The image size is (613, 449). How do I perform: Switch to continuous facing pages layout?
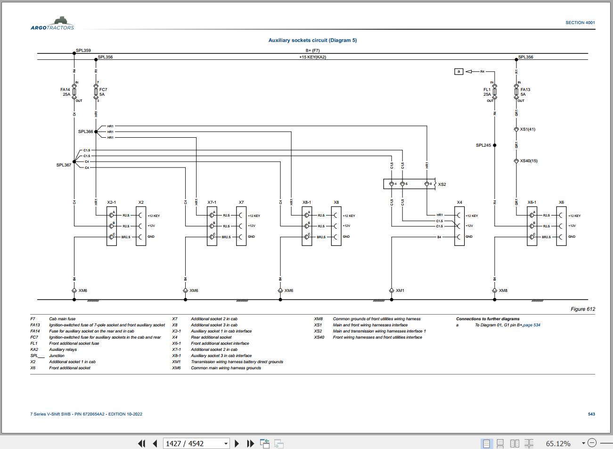point(529,443)
